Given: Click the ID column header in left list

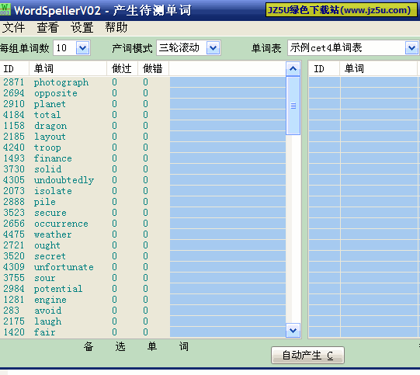Looking at the screenshot, I should tap(15, 68).
